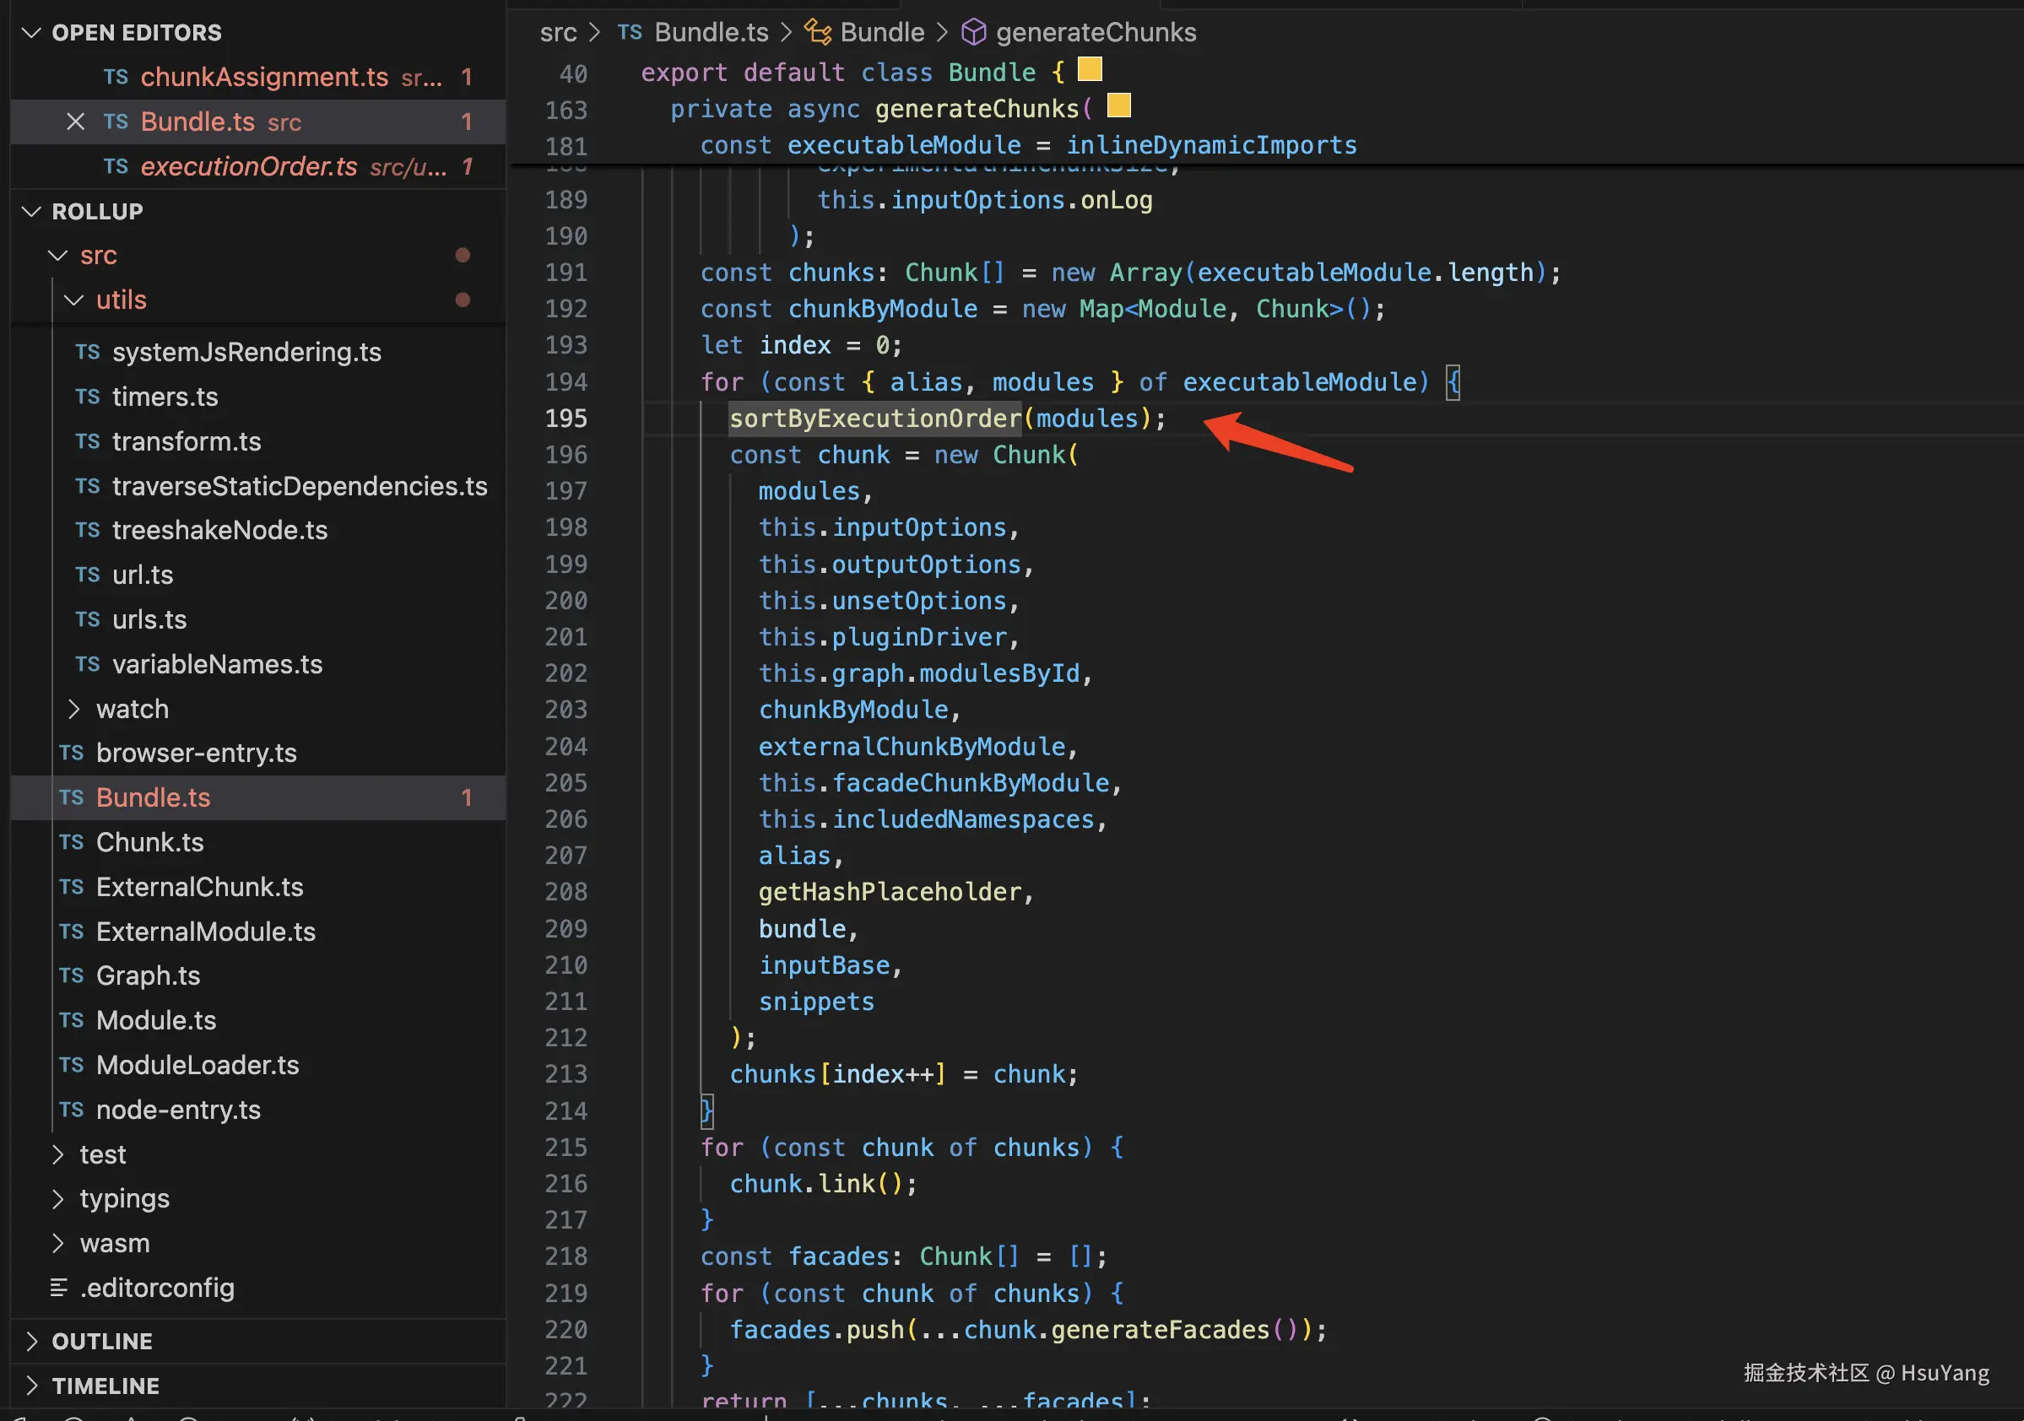Open Chunk.ts in the file tree
The width and height of the screenshot is (2024, 1421).
point(150,842)
